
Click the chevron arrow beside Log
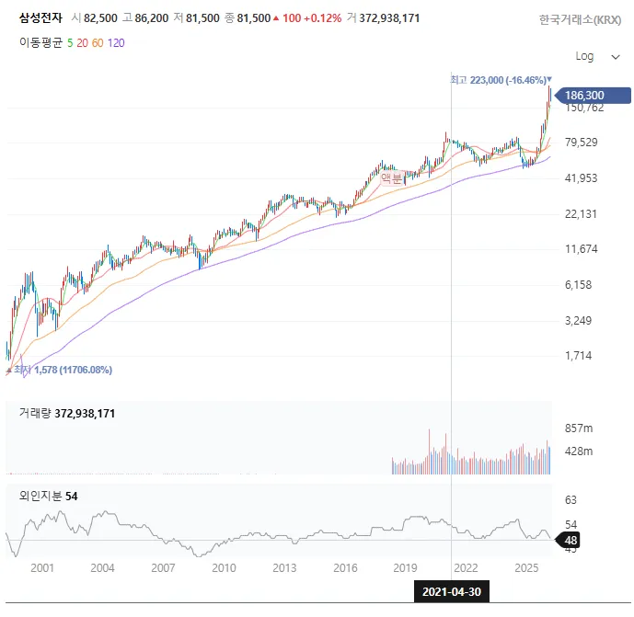point(615,56)
